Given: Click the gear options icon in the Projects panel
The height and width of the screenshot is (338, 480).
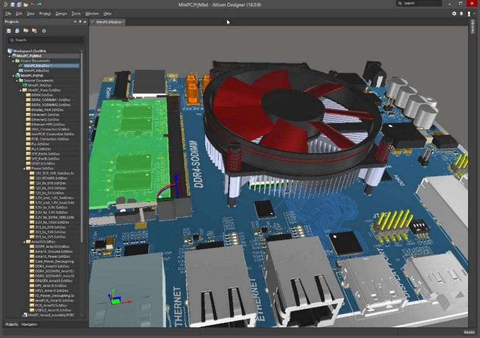Looking at the screenshot, I should 44,31.
